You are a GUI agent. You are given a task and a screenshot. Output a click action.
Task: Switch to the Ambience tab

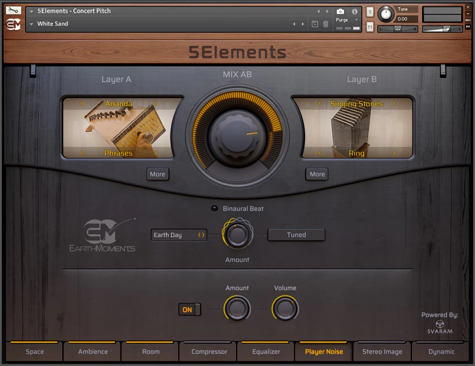tap(93, 351)
